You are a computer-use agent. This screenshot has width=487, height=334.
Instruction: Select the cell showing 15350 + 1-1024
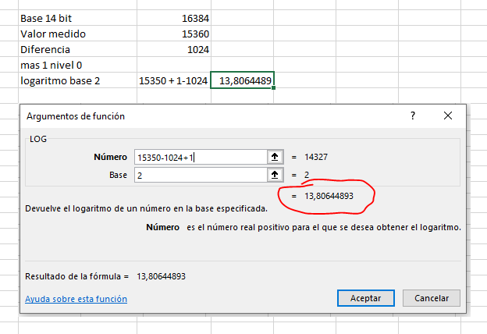pyautogui.click(x=173, y=80)
